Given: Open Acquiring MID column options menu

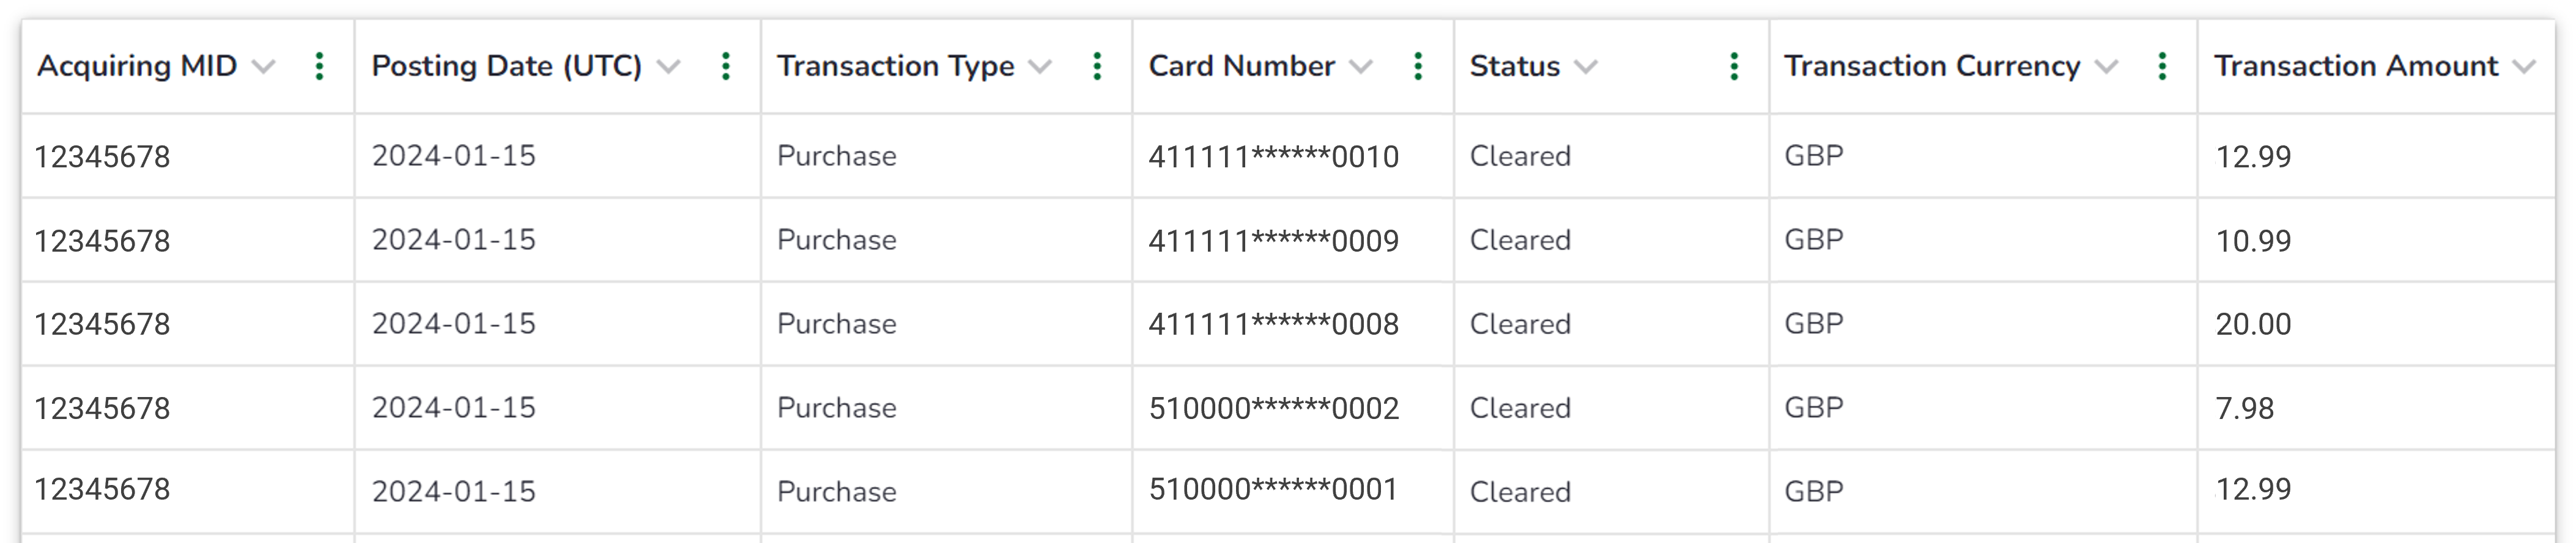Looking at the screenshot, I should [x=319, y=67].
